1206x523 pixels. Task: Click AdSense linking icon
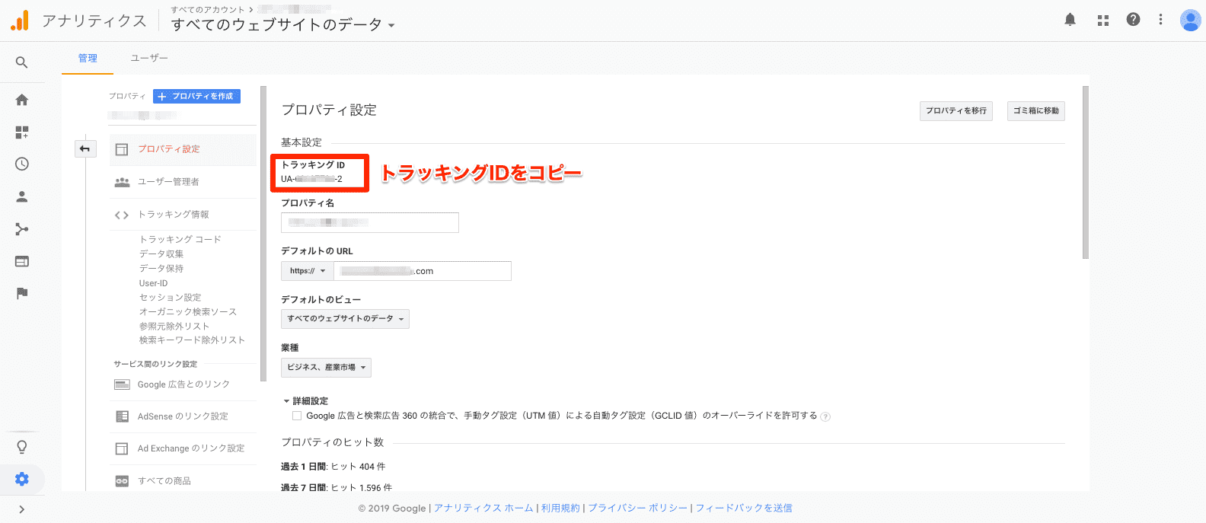(x=122, y=416)
